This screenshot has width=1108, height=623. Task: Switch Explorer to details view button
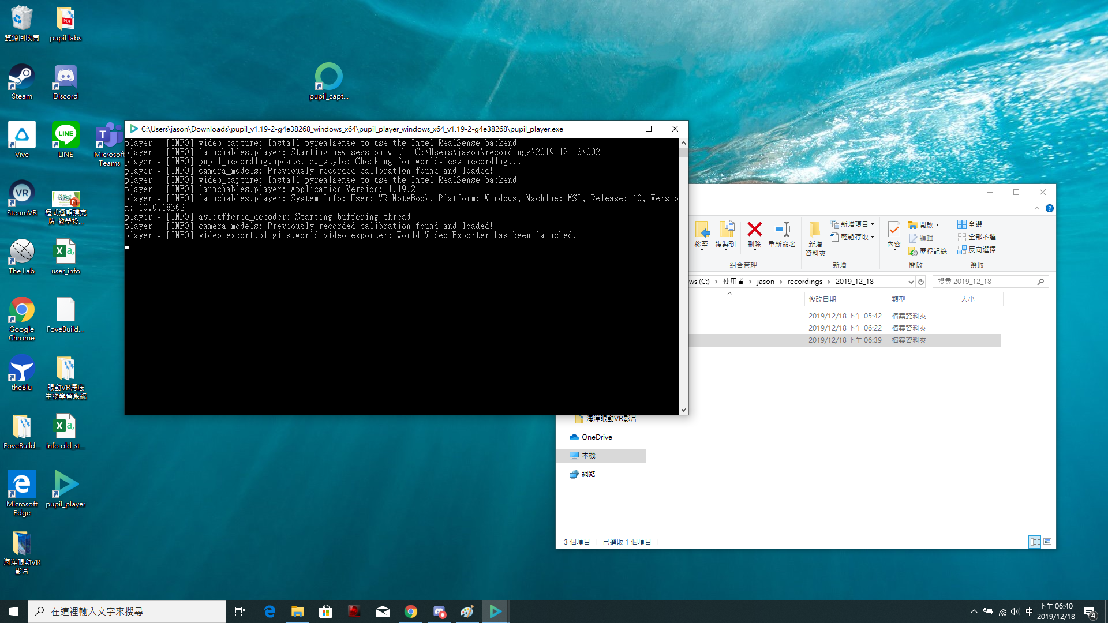[x=1035, y=542]
